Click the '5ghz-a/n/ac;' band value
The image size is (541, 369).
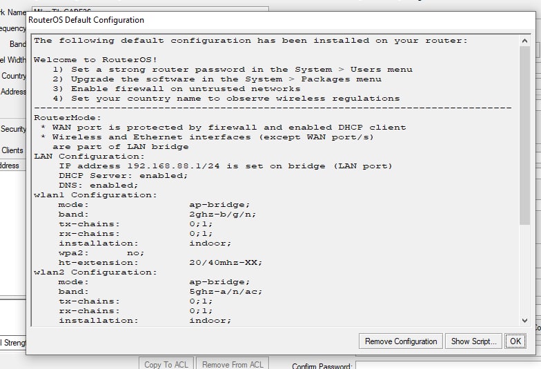tap(226, 291)
